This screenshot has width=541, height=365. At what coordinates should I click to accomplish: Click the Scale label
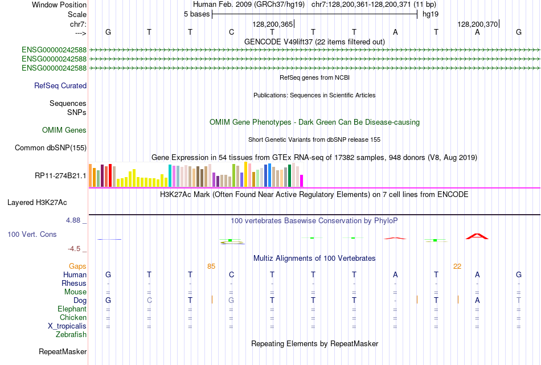point(77,14)
